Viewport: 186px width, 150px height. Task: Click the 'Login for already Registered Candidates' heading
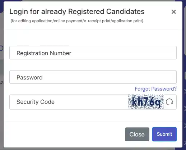coord(77,11)
